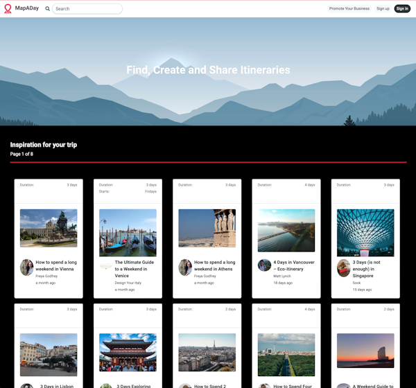The image size is (416, 388).
Task: Open '4 Days in Vancouver – Eco-Itinerary' link
Action: (294, 265)
